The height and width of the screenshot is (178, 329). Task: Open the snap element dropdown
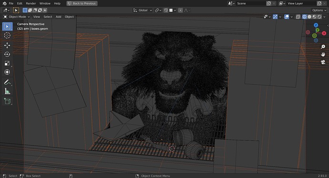click(173, 10)
